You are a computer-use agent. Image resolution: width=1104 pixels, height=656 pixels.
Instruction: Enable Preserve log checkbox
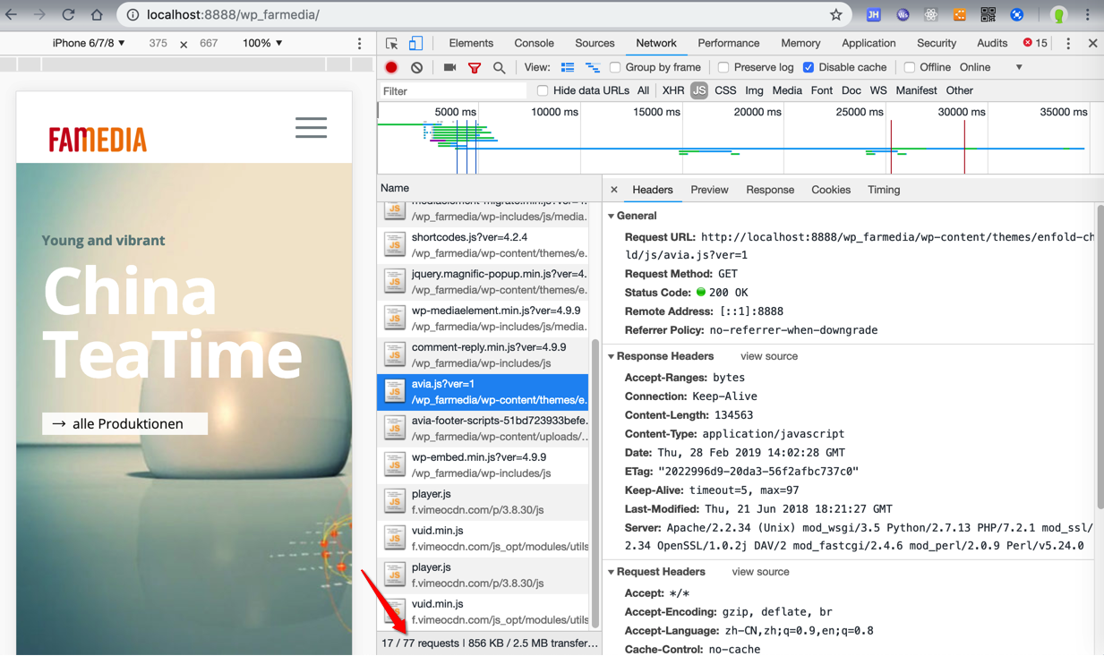723,68
